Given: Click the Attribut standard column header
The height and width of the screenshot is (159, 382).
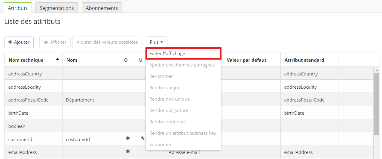Looking at the screenshot, I should point(304,60).
